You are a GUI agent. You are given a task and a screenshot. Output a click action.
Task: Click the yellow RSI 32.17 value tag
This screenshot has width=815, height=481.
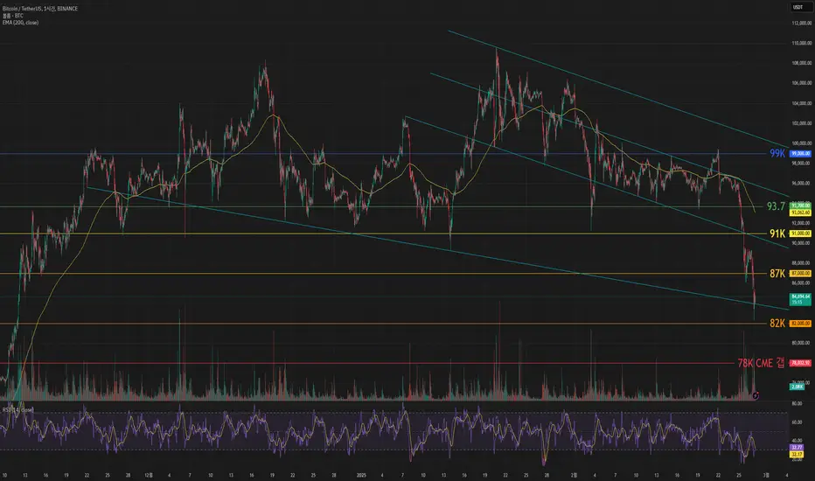(797, 454)
